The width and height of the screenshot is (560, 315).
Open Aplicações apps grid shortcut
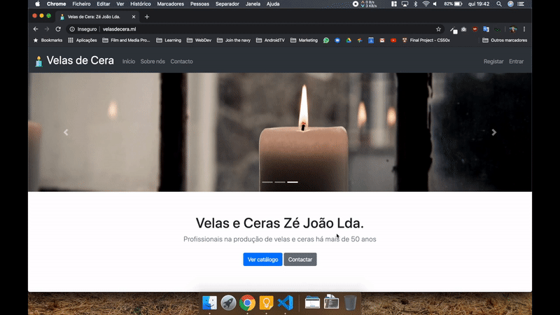83,41
